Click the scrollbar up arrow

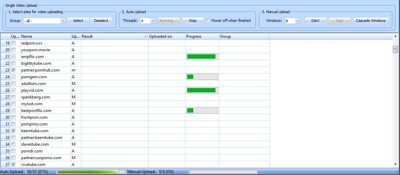[x=395, y=37]
